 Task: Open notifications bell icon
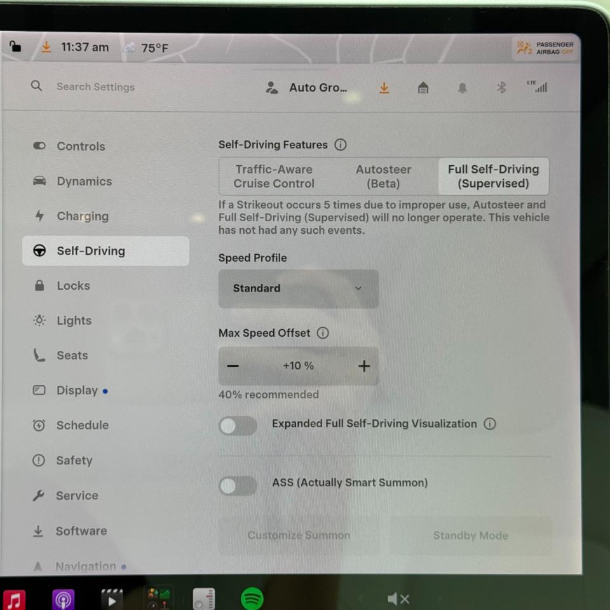[x=462, y=88]
